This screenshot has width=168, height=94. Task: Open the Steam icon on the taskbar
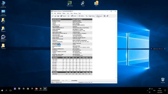pos(23,89)
